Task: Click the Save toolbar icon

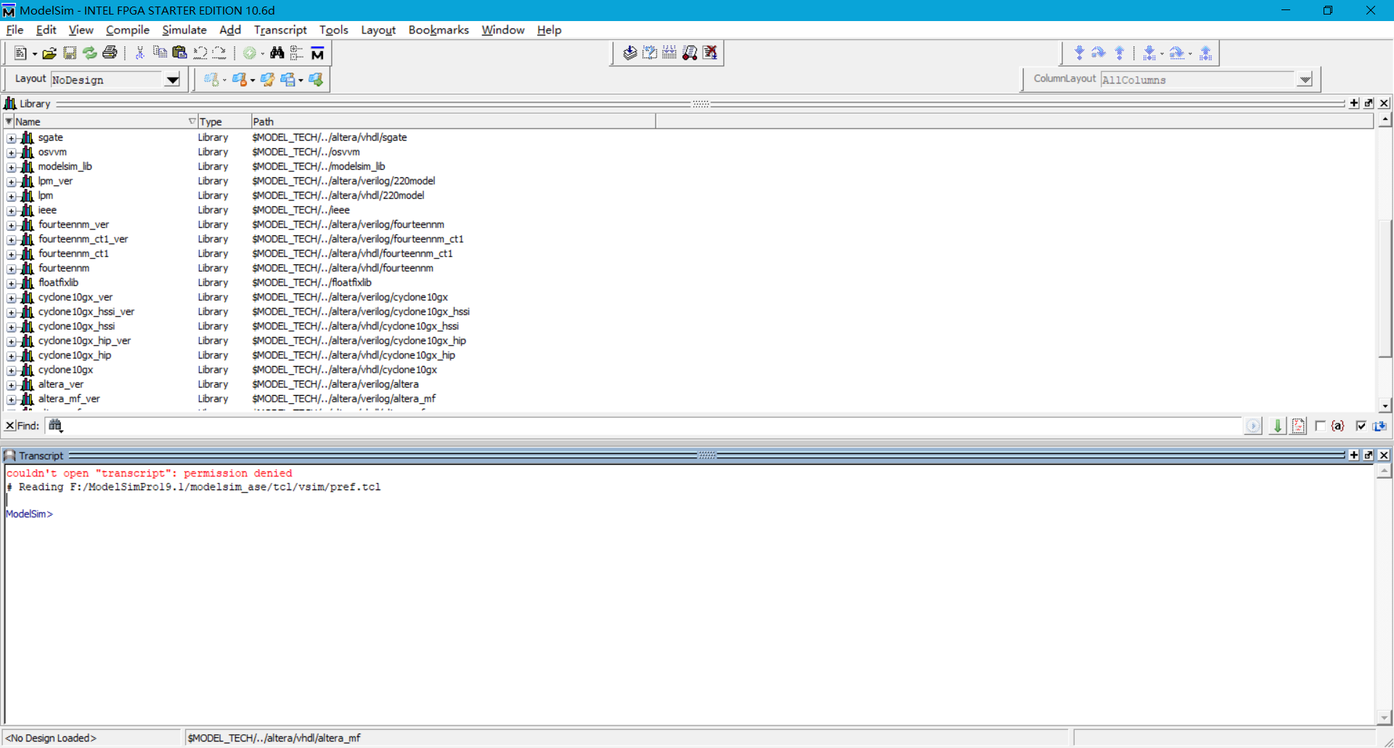Action: (x=70, y=53)
